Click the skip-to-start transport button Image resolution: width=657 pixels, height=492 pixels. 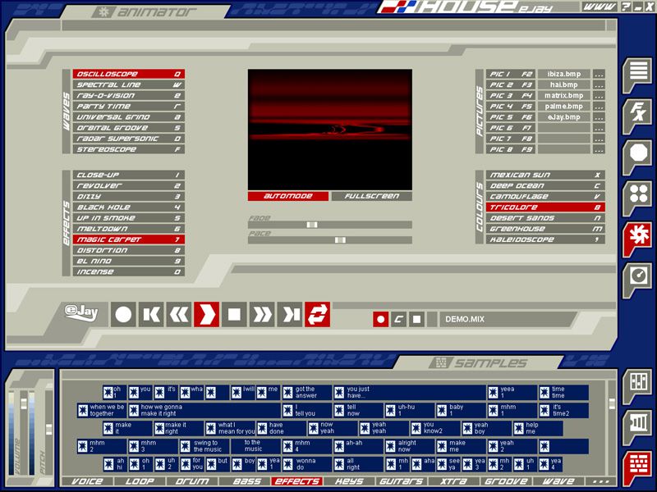pos(151,314)
